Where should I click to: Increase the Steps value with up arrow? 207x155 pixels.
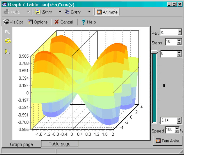pos(180,40)
